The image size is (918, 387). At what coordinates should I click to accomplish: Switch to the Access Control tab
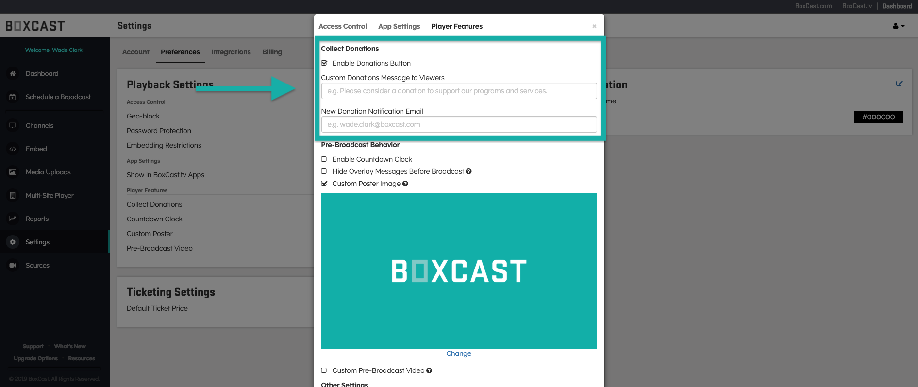(x=342, y=26)
